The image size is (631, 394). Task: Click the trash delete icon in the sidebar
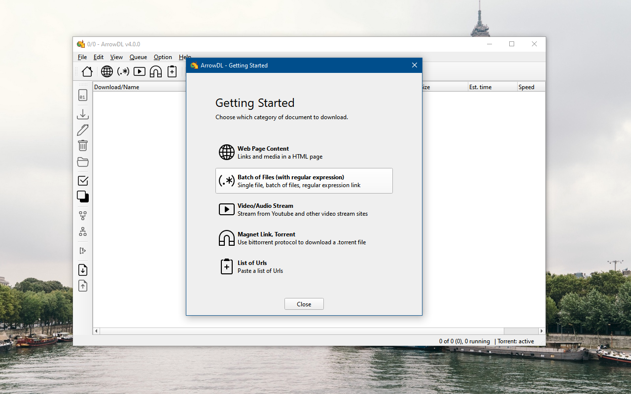coord(82,145)
